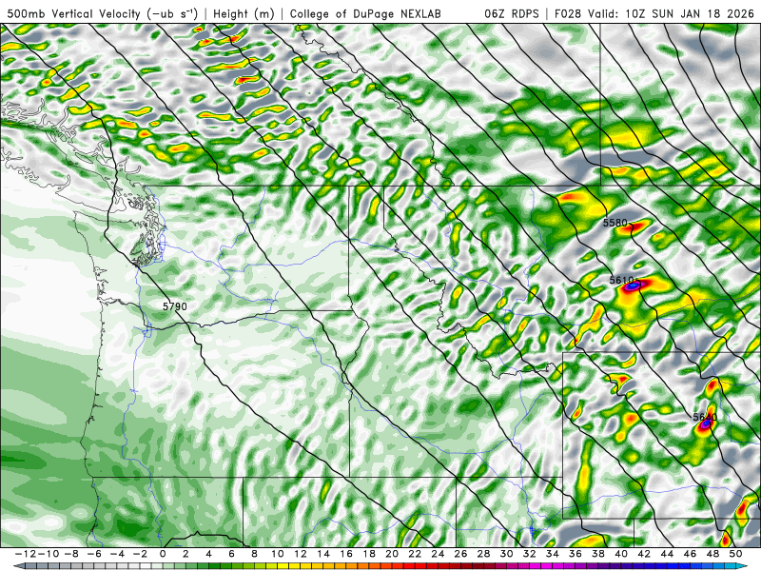
Task: Click the 32 value on the color scale
Action: click(529, 554)
